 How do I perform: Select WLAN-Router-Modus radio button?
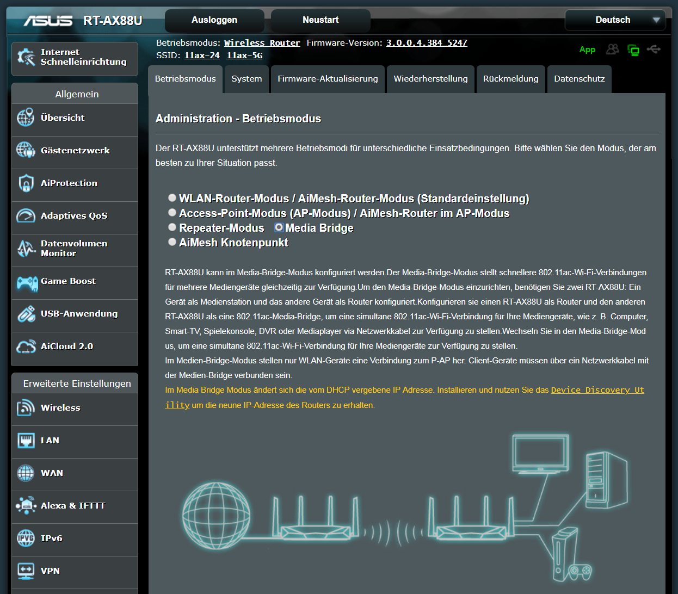click(172, 198)
